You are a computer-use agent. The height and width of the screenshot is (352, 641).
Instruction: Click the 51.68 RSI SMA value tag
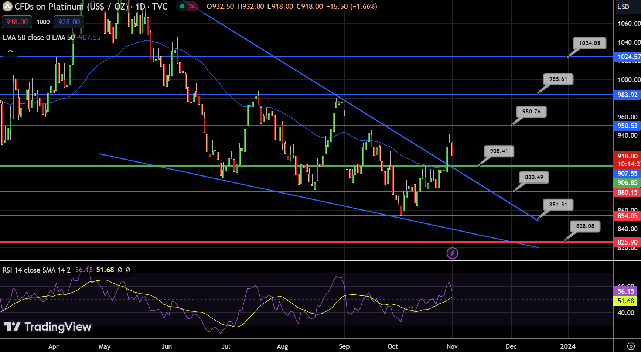(625, 301)
